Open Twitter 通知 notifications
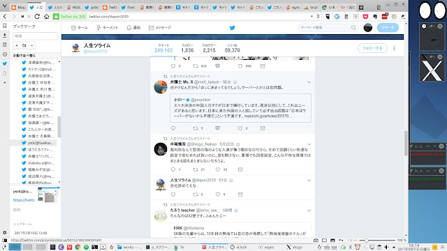Viewport: 447px width, 251px height. [x=133, y=28]
